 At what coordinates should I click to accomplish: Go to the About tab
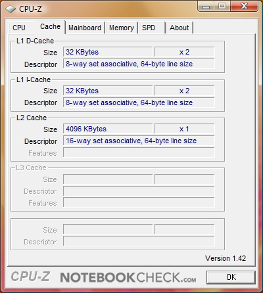[179, 28]
